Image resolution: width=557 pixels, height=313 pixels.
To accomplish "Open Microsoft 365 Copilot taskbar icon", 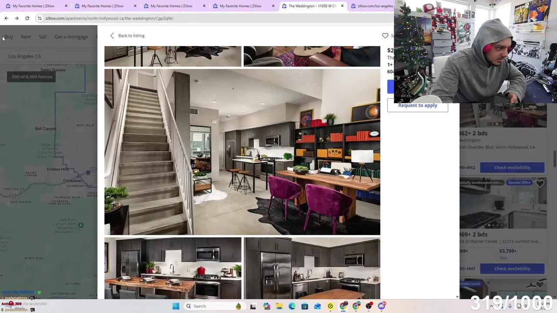I will [x=266, y=306].
